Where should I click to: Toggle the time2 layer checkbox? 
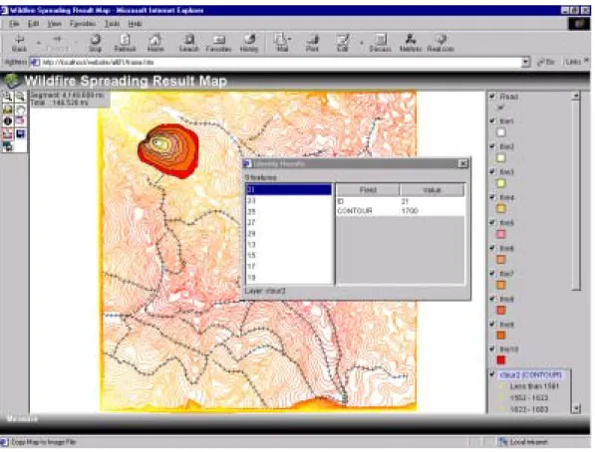point(492,146)
